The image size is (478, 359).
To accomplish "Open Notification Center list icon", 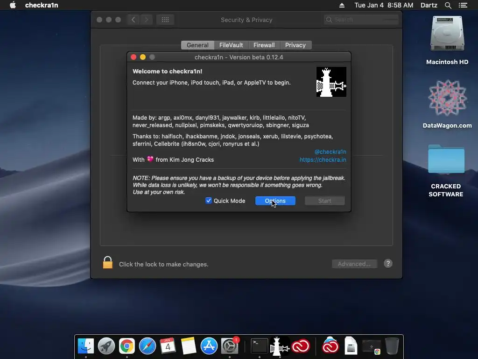I will (463, 5).
